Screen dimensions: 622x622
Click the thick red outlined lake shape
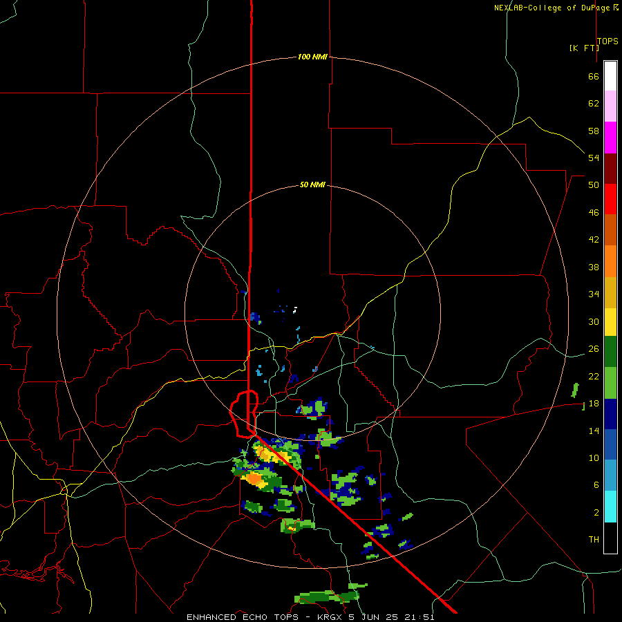pos(245,414)
